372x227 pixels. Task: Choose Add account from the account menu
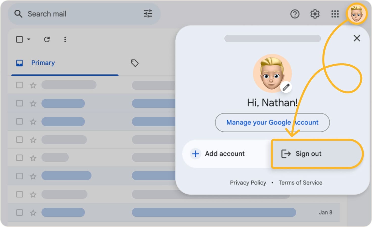tap(224, 154)
